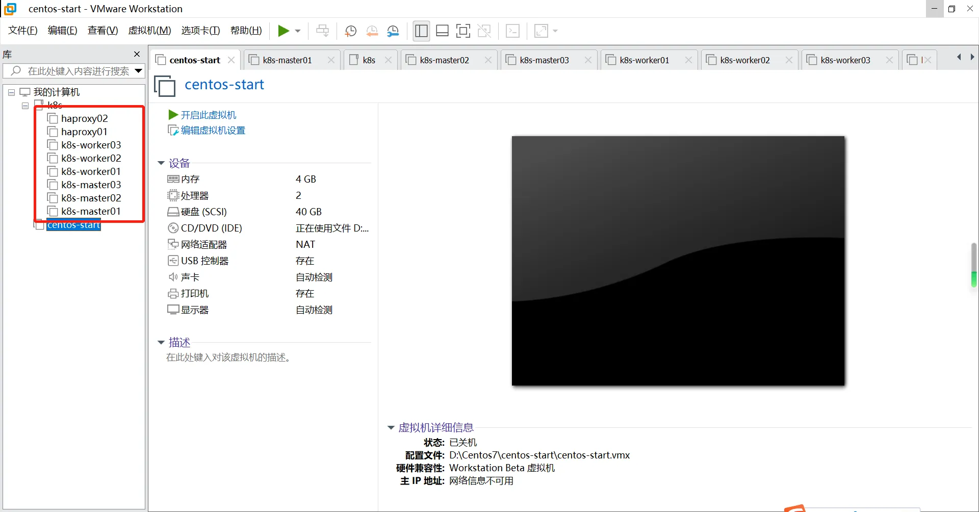Select 我的计算机 in library tree
The height and width of the screenshot is (512, 979).
(56, 92)
